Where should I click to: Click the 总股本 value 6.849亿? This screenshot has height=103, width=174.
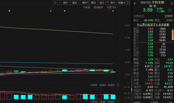coord(148,94)
